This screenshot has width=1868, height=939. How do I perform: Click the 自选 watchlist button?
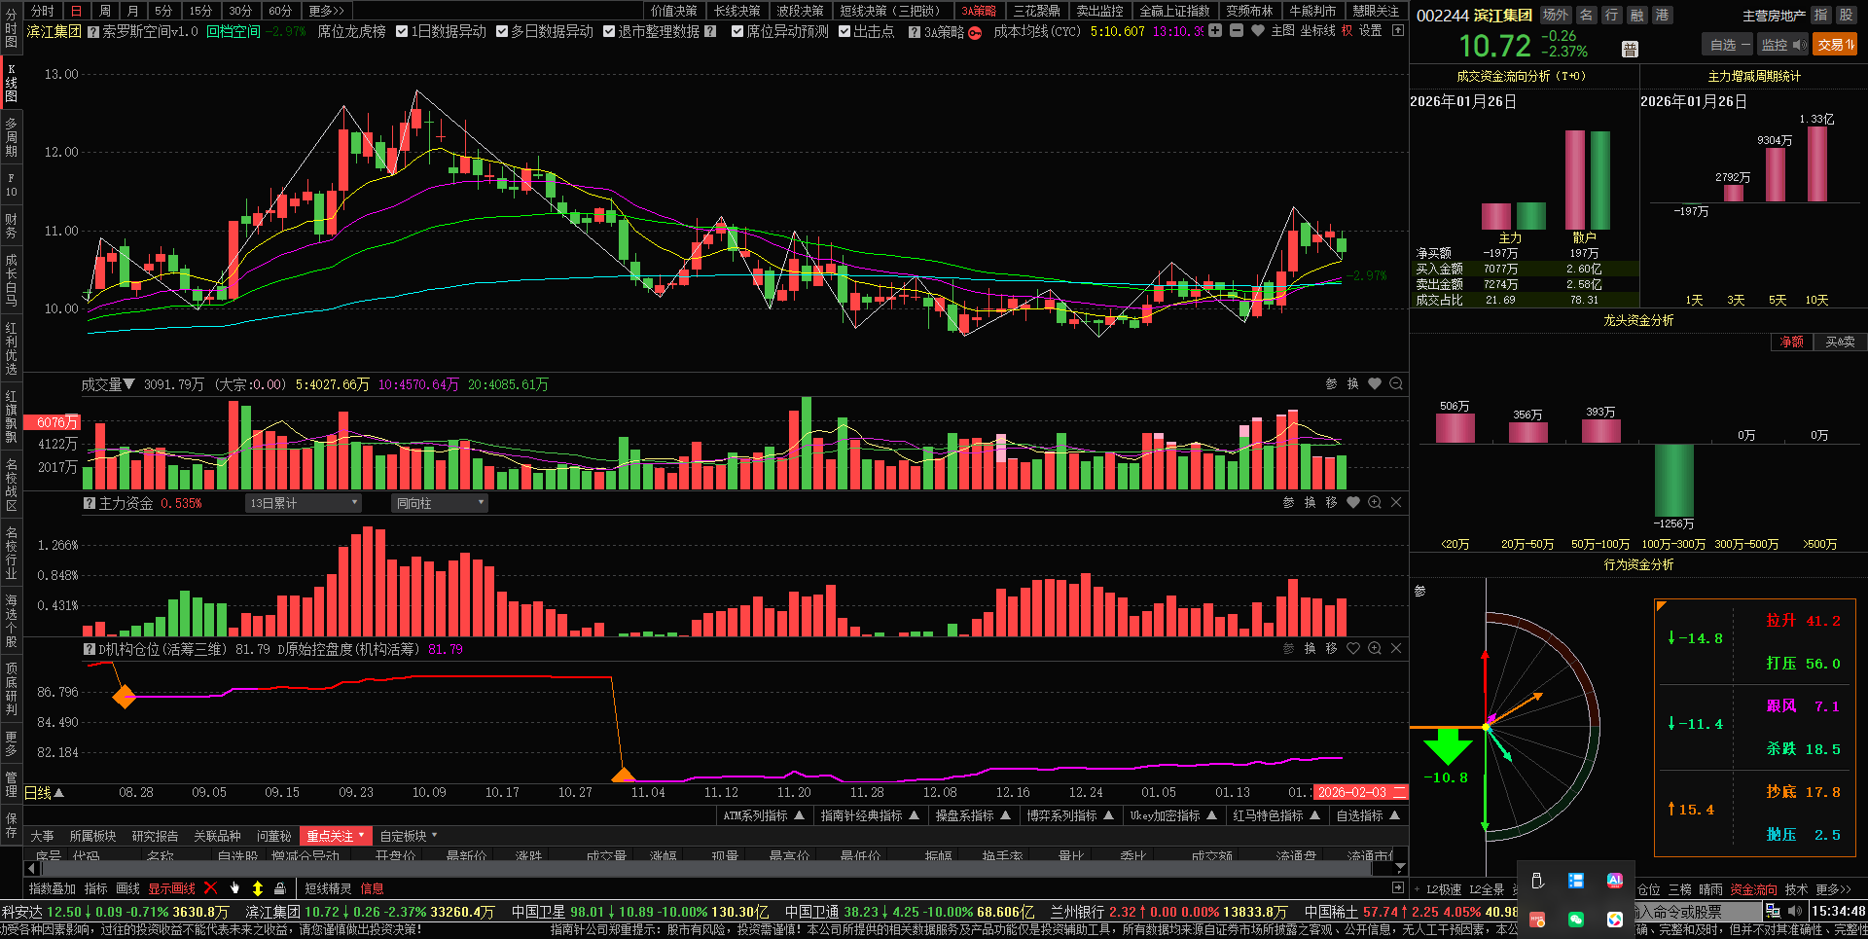click(x=1728, y=45)
